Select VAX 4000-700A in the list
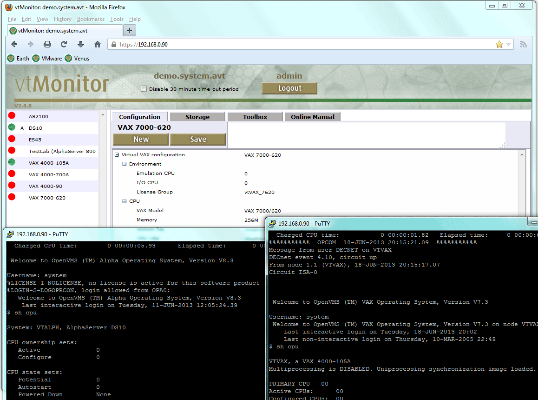Viewport: 538px width, 400px height. coord(49,174)
